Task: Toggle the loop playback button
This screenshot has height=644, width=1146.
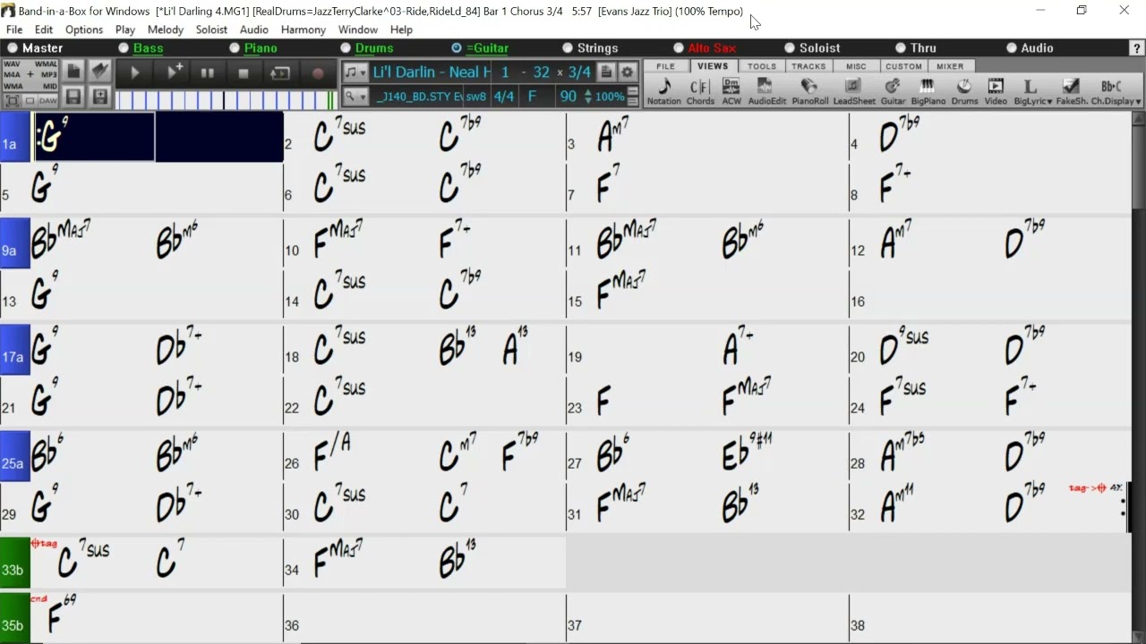Action: (279, 72)
